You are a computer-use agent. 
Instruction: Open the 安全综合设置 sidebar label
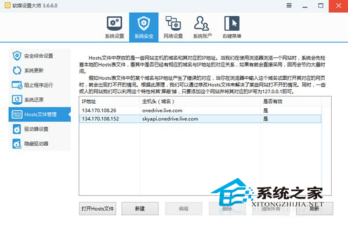39,56
